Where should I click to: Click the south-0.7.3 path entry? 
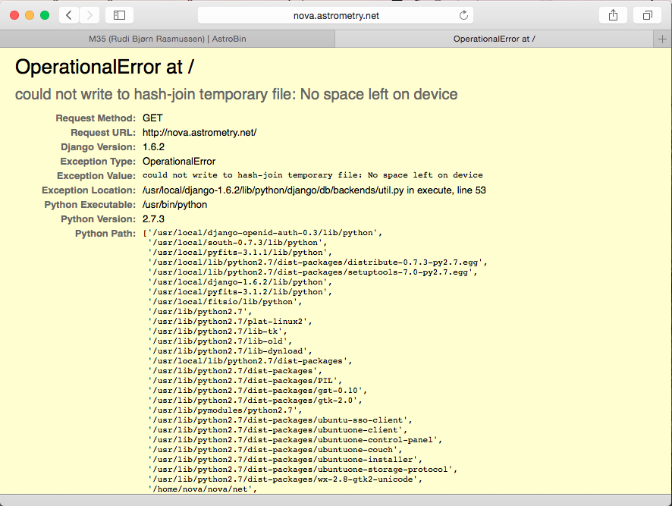[x=238, y=243]
